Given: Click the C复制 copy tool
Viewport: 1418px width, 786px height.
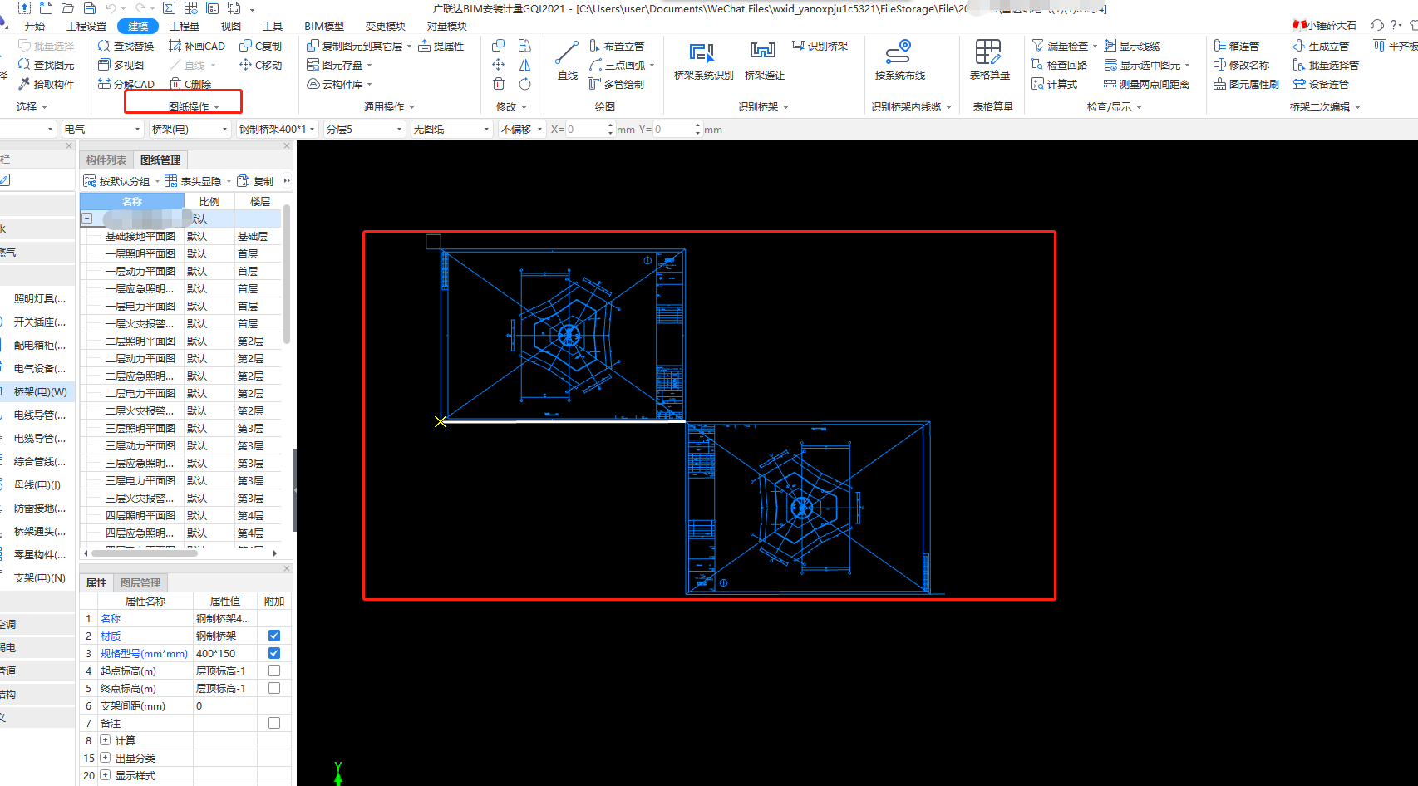Looking at the screenshot, I should tap(261, 46).
